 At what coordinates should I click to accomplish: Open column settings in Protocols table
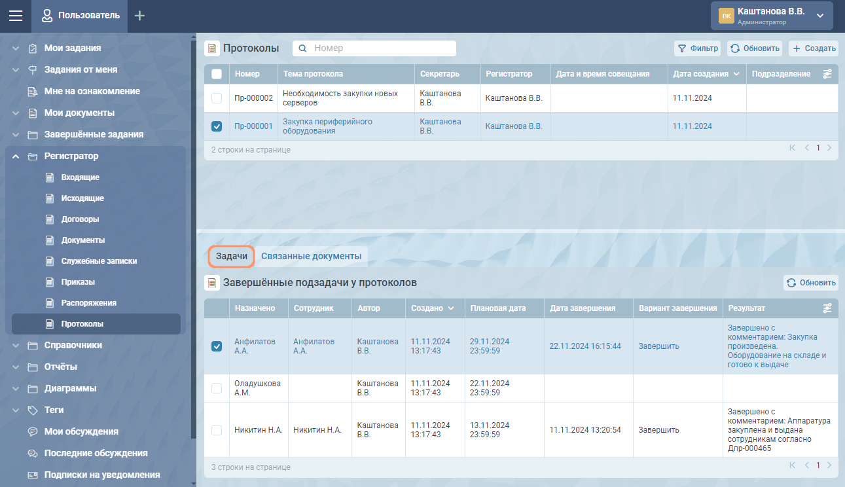coord(827,74)
